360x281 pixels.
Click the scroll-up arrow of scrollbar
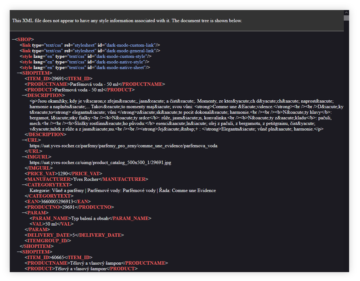pyautogui.click(x=347, y=13)
